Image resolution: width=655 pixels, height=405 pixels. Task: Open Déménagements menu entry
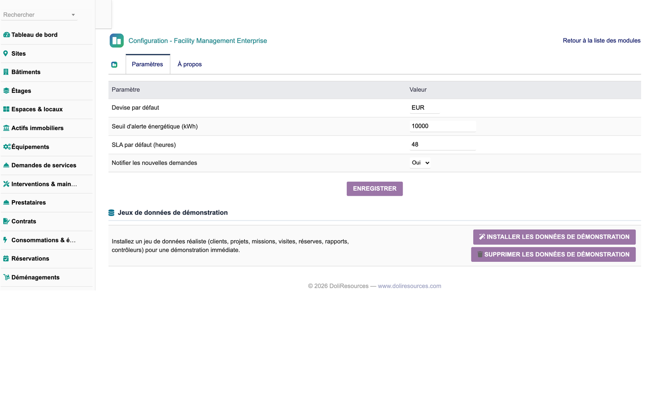[x=35, y=277]
